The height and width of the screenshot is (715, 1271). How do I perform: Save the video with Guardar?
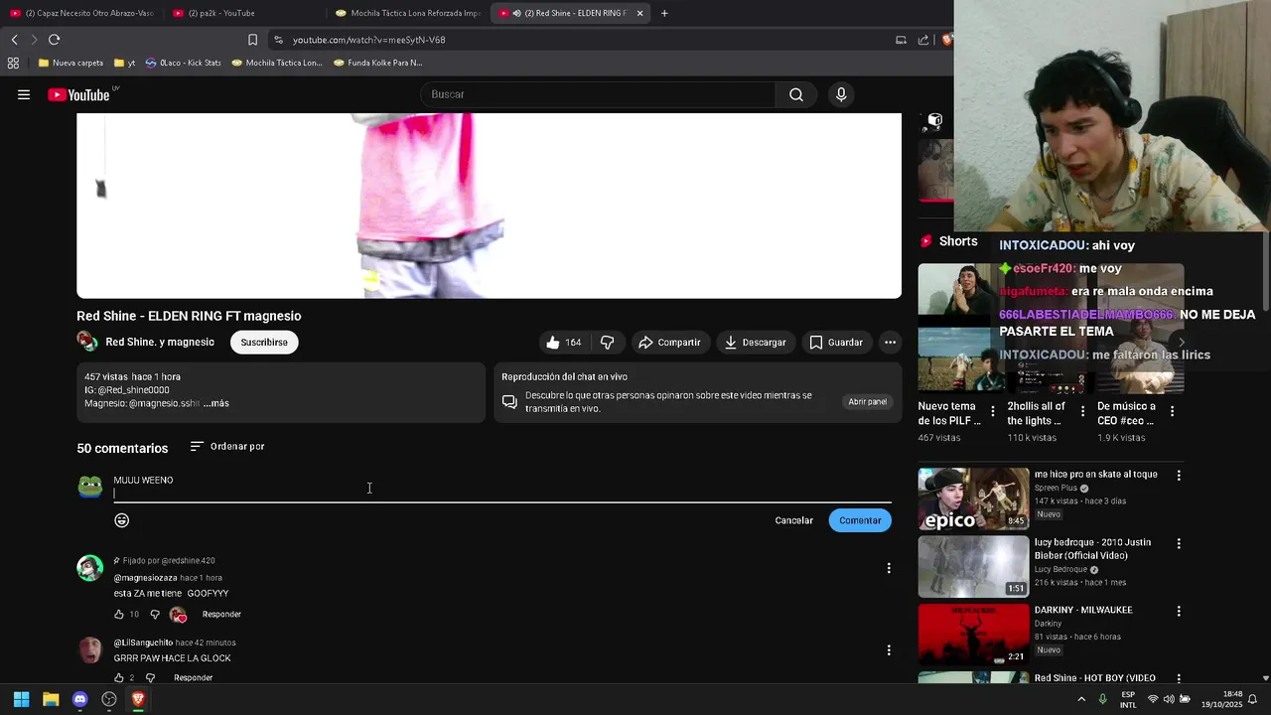click(835, 342)
